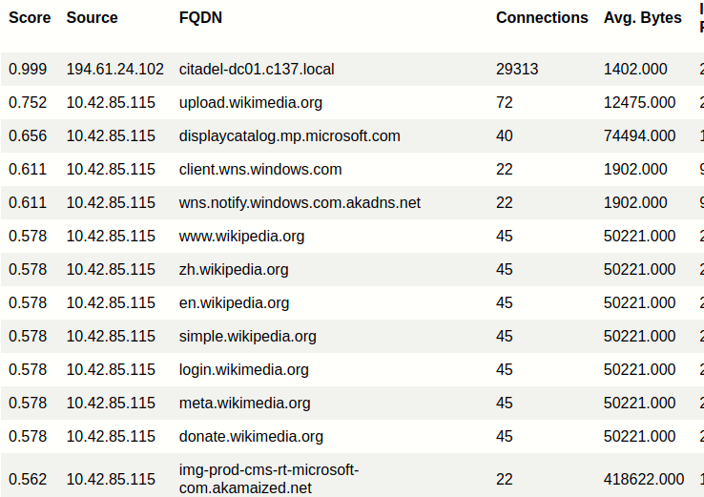Click the Avg. Bytes column header

[643, 17]
